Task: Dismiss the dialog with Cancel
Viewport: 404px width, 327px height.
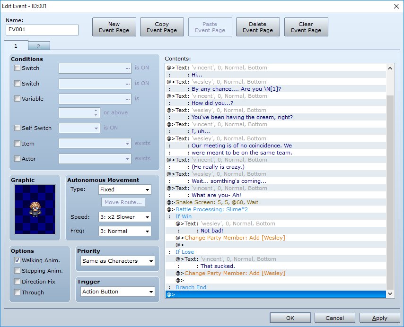Action: click(x=334, y=318)
